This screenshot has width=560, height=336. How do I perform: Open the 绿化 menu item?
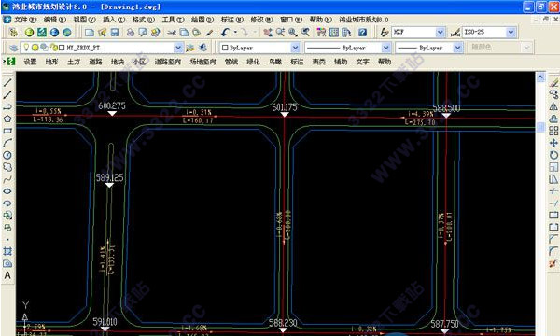click(x=253, y=62)
